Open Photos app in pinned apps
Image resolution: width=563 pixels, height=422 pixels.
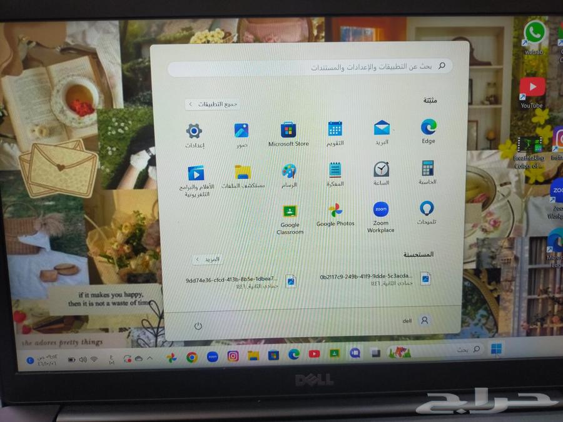click(241, 136)
